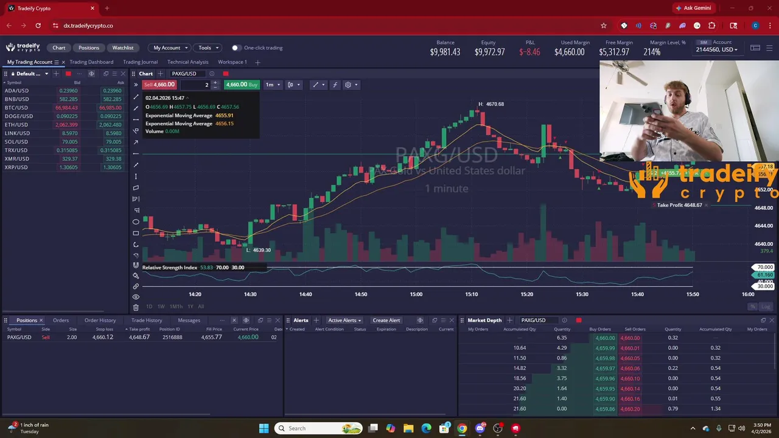Collapse drawing toolbar double-arrow

pyautogui.click(x=136, y=85)
